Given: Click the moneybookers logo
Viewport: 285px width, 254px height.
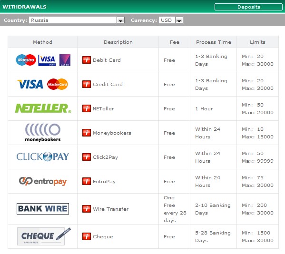Looking at the screenshot, I should point(43,132).
